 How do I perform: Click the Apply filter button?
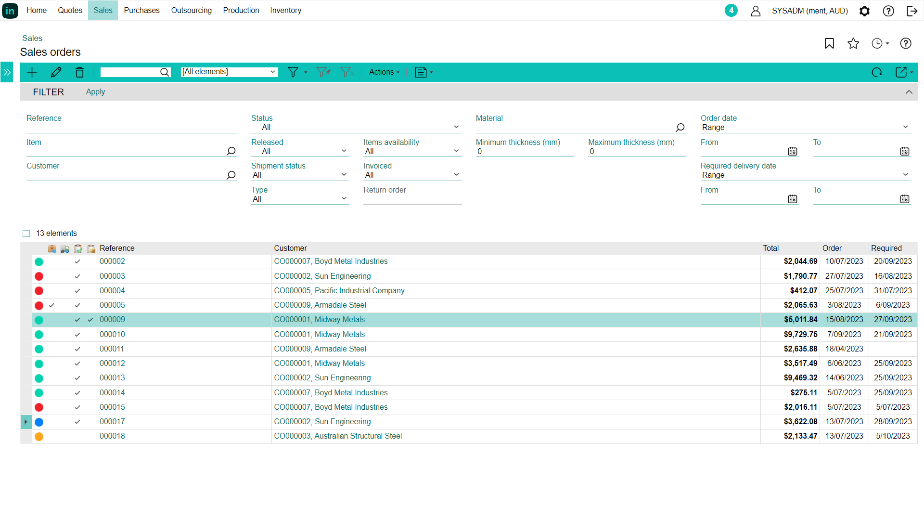(x=95, y=92)
